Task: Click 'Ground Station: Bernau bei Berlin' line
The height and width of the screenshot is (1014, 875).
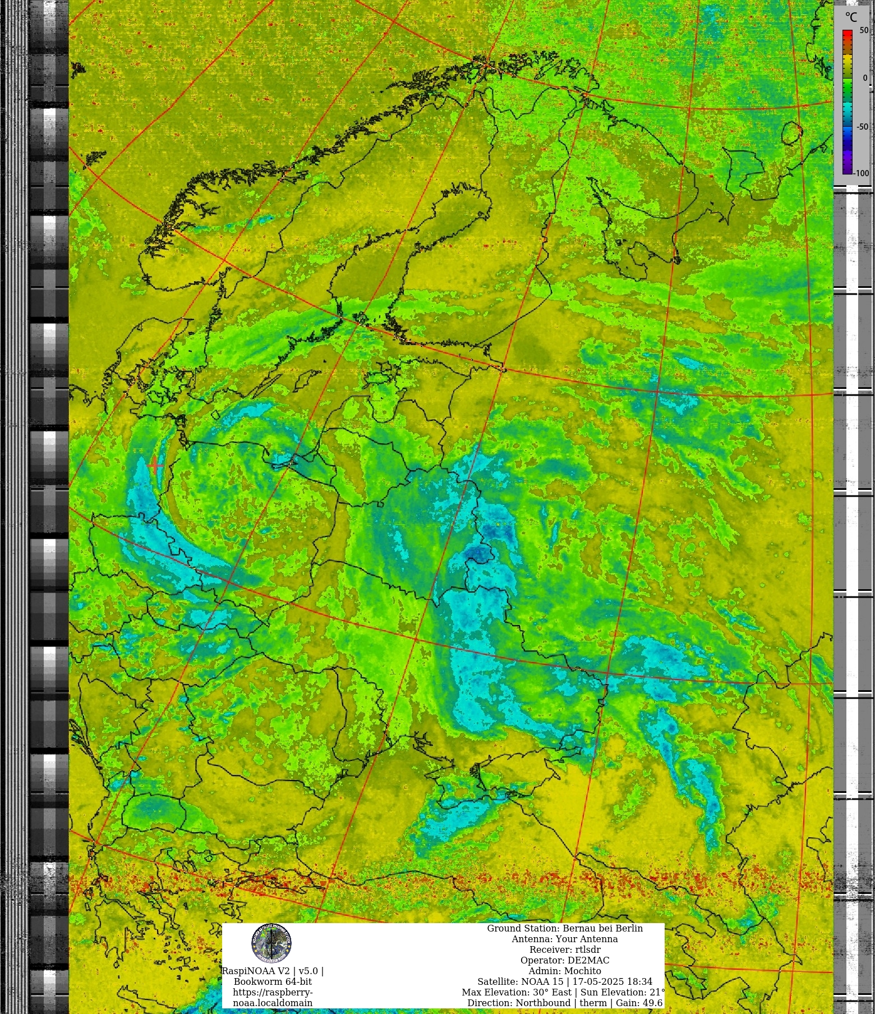Action: click(x=565, y=928)
